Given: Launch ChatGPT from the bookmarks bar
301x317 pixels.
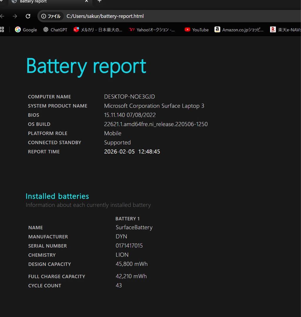Looking at the screenshot, I should pos(55,30).
